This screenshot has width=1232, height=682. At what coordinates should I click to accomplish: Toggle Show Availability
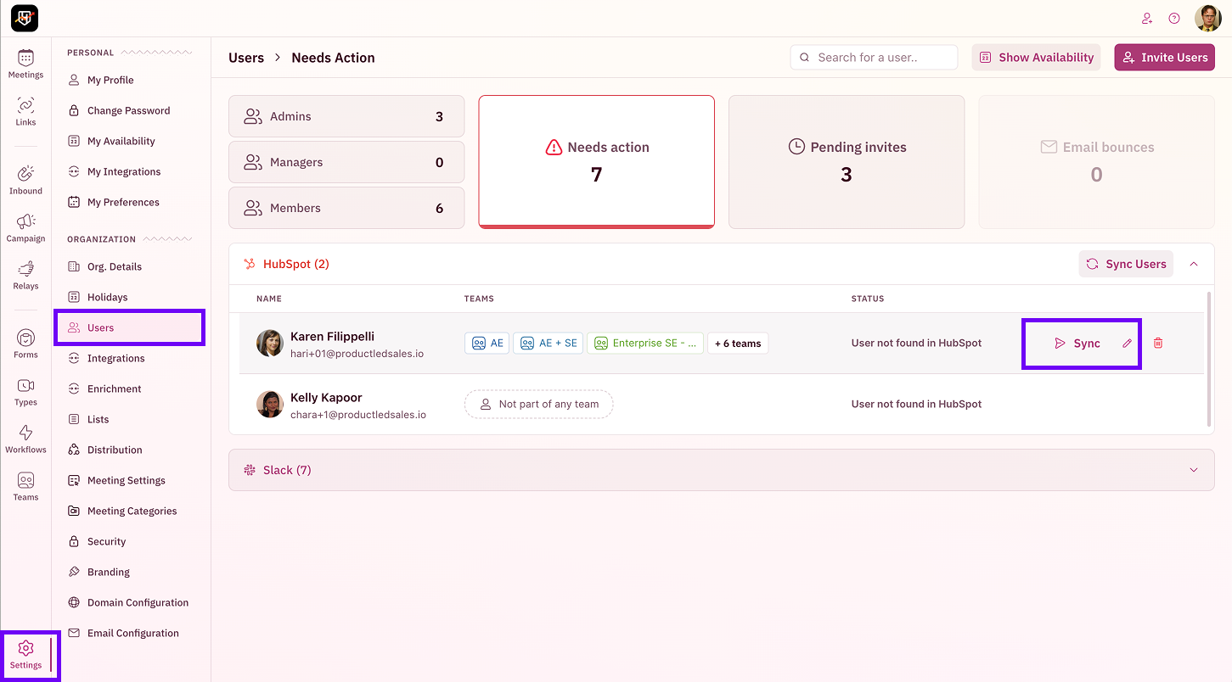click(x=1036, y=57)
